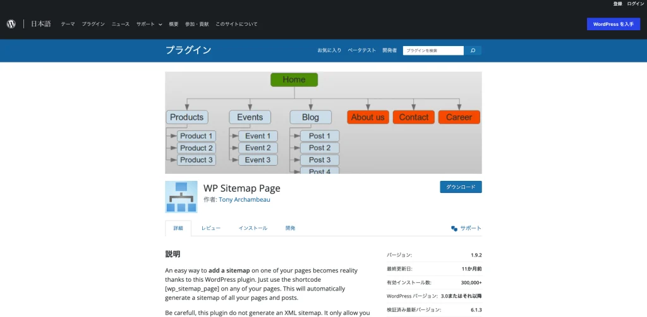Image resolution: width=647 pixels, height=317 pixels.
Task: Click the sitemap banner image
Action: tap(323, 123)
